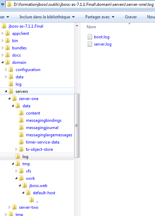
Task: Click the docs folder icon
Action: click(8, 55)
